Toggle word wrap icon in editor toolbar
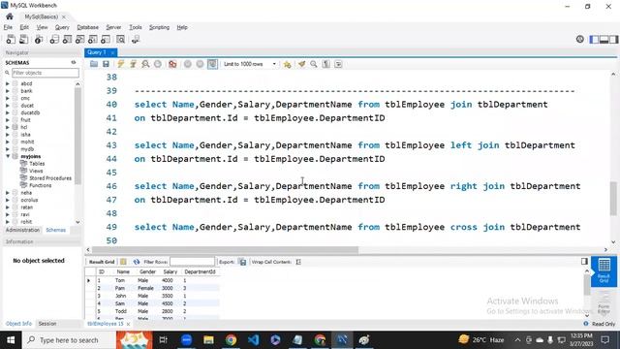This screenshot has height=349, width=620. [x=338, y=64]
